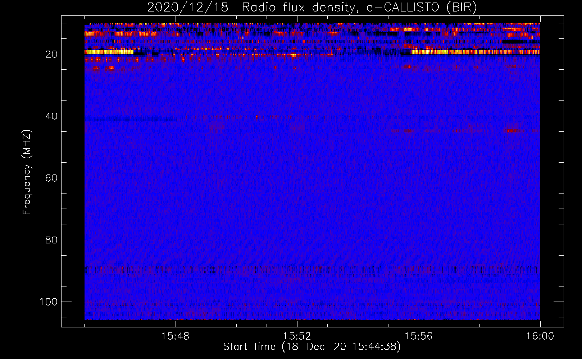Click the 'Frequency (MHZ)' axis label

[27, 172]
